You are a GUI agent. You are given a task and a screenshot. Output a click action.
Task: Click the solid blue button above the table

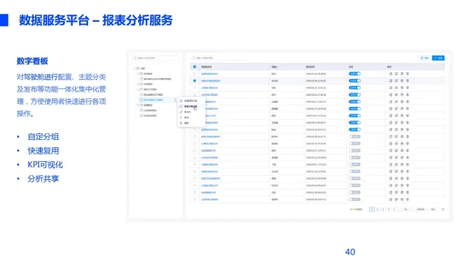pos(438,58)
